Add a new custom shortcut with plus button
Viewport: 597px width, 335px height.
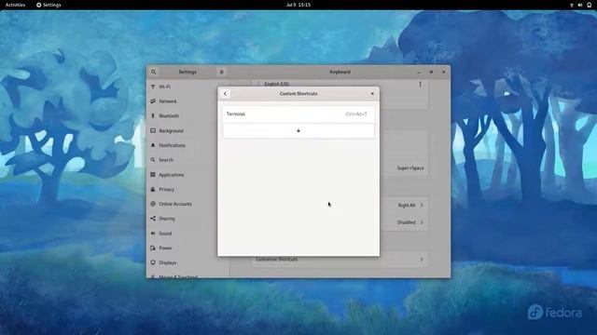point(298,130)
